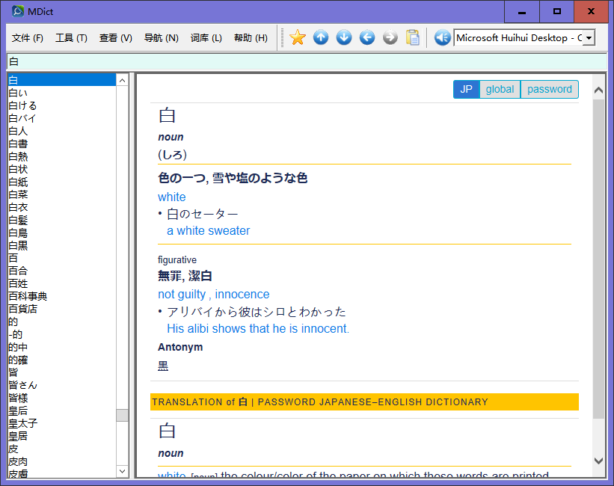Open the 词库 (L) menu
The height and width of the screenshot is (486, 614).
(x=206, y=37)
